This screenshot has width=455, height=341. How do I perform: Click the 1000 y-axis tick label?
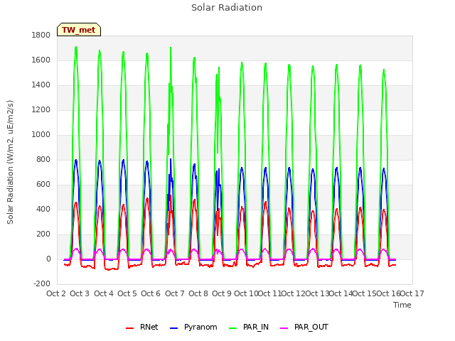point(41,134)
